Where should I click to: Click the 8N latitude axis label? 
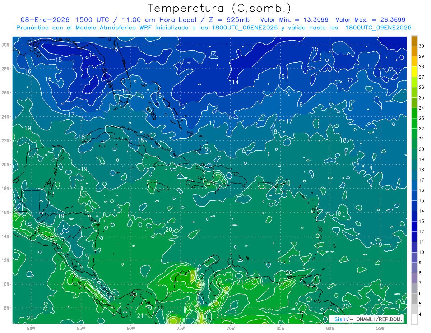7,308
